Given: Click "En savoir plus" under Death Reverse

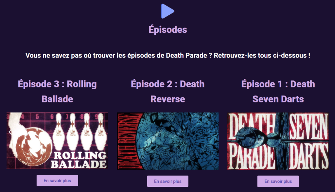Looking at the screenshot, I should click(x=168, y=181).
